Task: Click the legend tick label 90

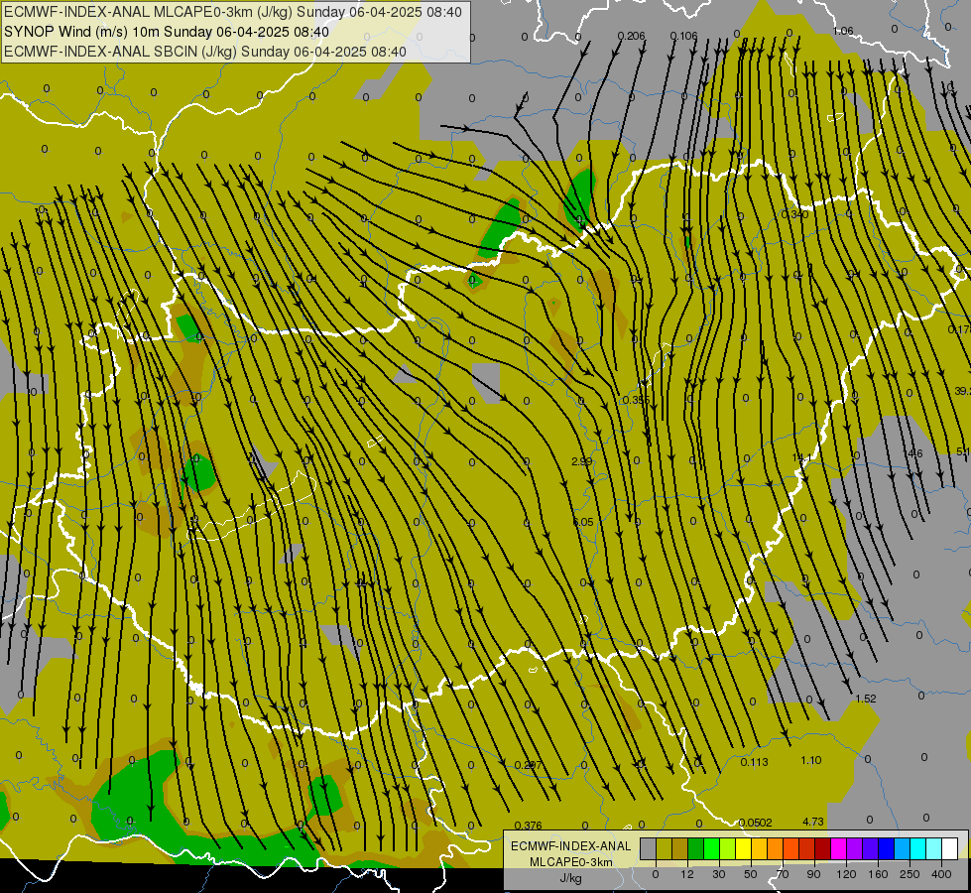Action: (x=814, y=874)
